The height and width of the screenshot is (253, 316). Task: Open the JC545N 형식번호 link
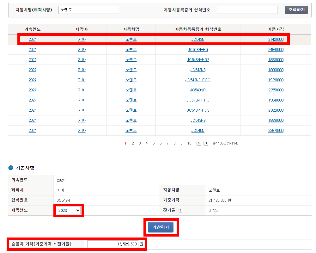point(198,131)
